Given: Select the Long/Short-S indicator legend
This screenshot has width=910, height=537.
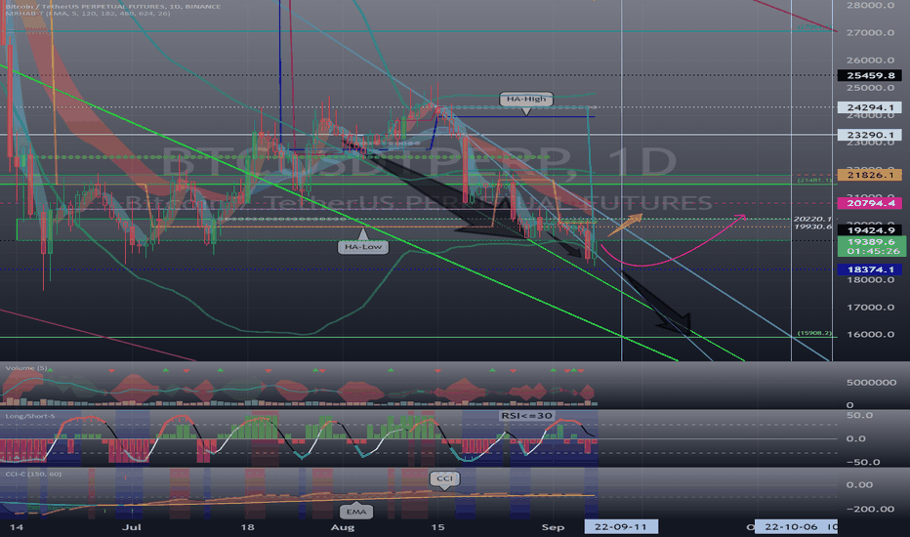Looking at the screenshot, I should pyautogui.click(x=29, y=416).
